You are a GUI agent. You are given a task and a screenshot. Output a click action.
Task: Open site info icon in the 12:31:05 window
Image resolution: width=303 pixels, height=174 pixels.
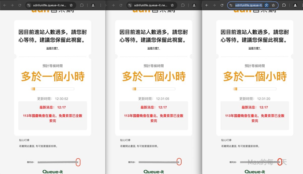(130, 5)
